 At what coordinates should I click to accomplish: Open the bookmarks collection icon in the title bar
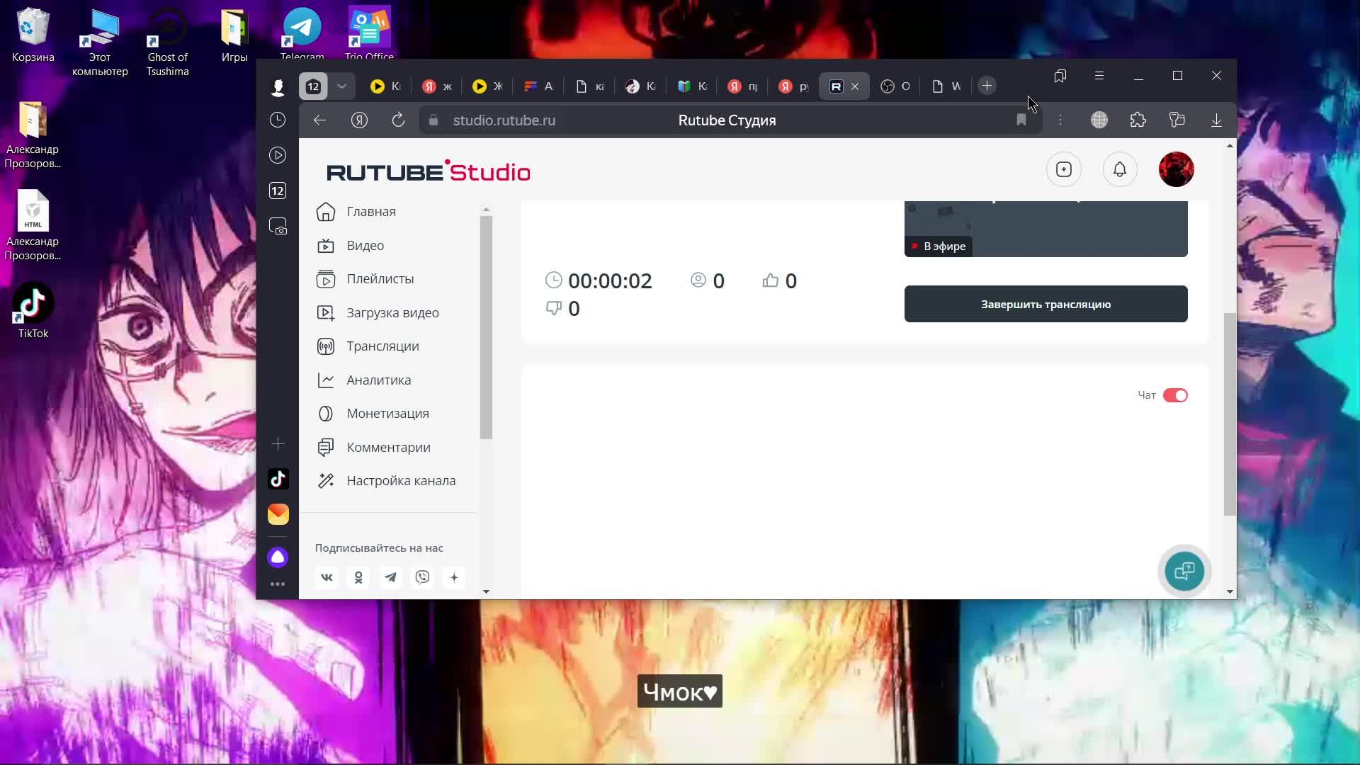coord(1060,76)
